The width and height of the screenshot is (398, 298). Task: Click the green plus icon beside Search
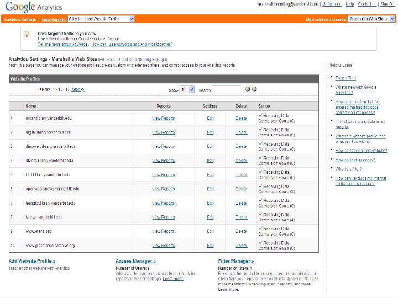point(248,89)
